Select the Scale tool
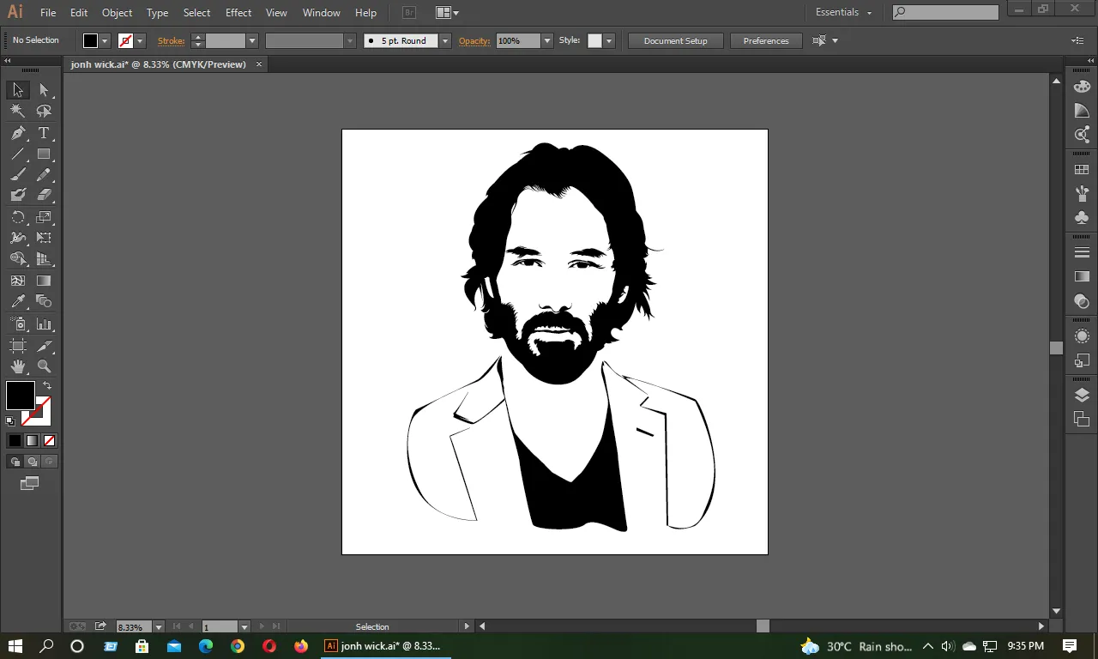The height and width of the screenshot is (659, 1098). (44, 217)
